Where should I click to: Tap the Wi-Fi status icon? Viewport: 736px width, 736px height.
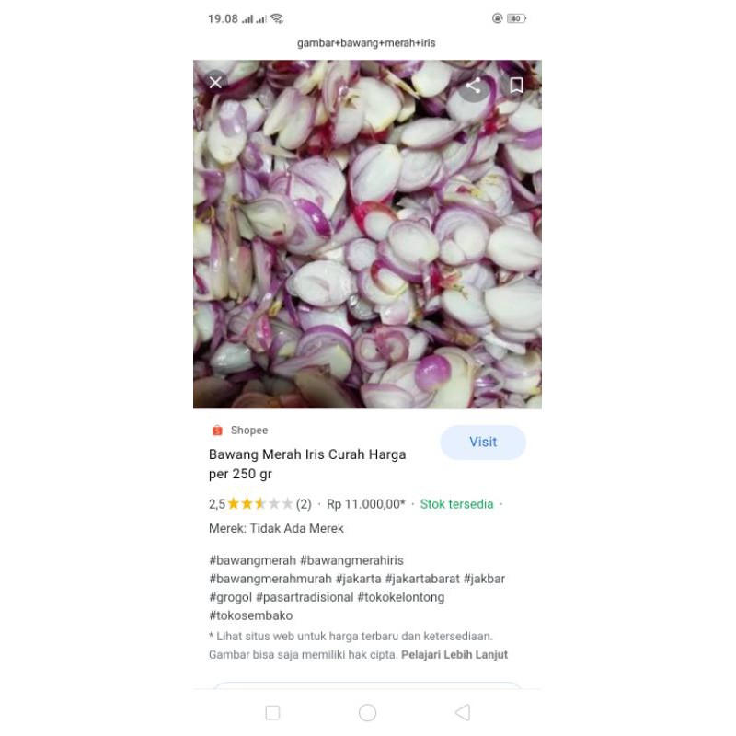pos(278,18)
